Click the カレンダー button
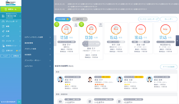Screen dimensions: 179x104 click(169, 19)
